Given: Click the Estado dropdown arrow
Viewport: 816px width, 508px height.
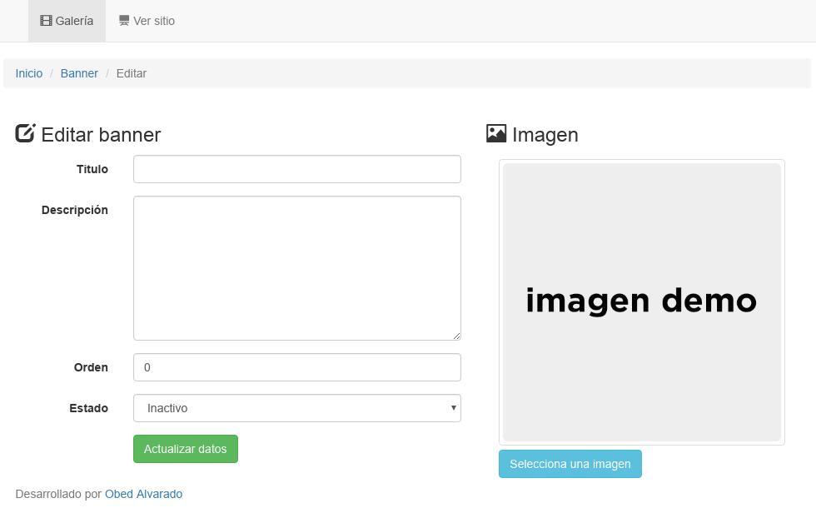Looking at the screenshot, I should (x=453, y=408).
